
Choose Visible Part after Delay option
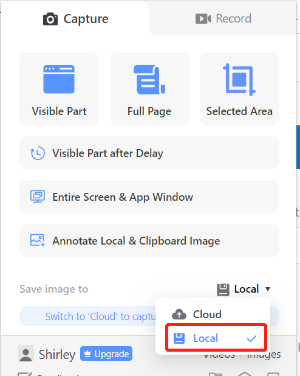pos(149,153)
